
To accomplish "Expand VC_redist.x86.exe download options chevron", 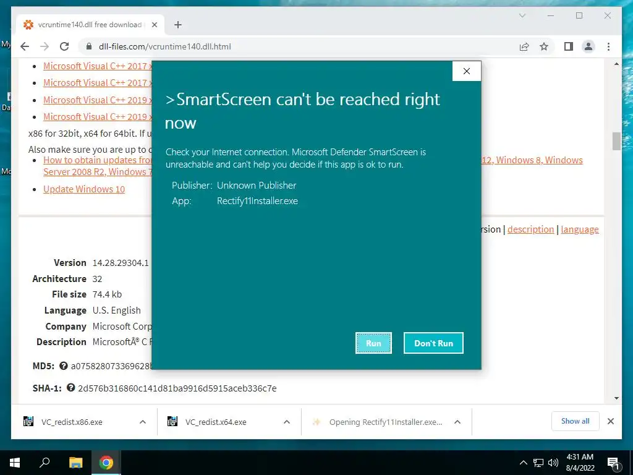I will (x=143, y=422).
